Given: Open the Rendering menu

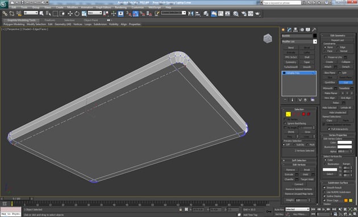Looking at the screenshot, I should click(x=121, y=7).
